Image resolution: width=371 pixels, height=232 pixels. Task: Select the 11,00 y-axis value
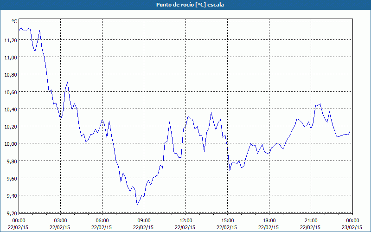(x=11, y=58)
